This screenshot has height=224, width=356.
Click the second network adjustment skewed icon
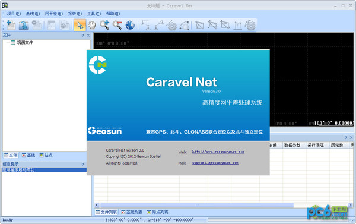click(212, 25)
